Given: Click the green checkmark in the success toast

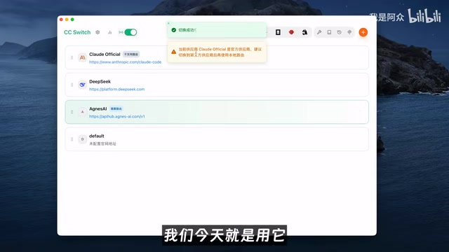Looking at the screenshot, I should [x=173, y=30].
